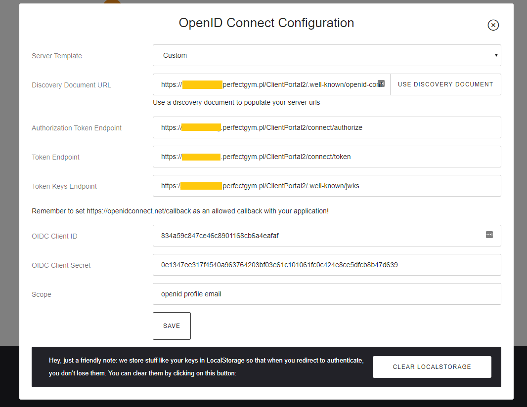527x407 pixels.
Task: Click the Scope field label
Action: pyautogui.click(x=42, y=294)
